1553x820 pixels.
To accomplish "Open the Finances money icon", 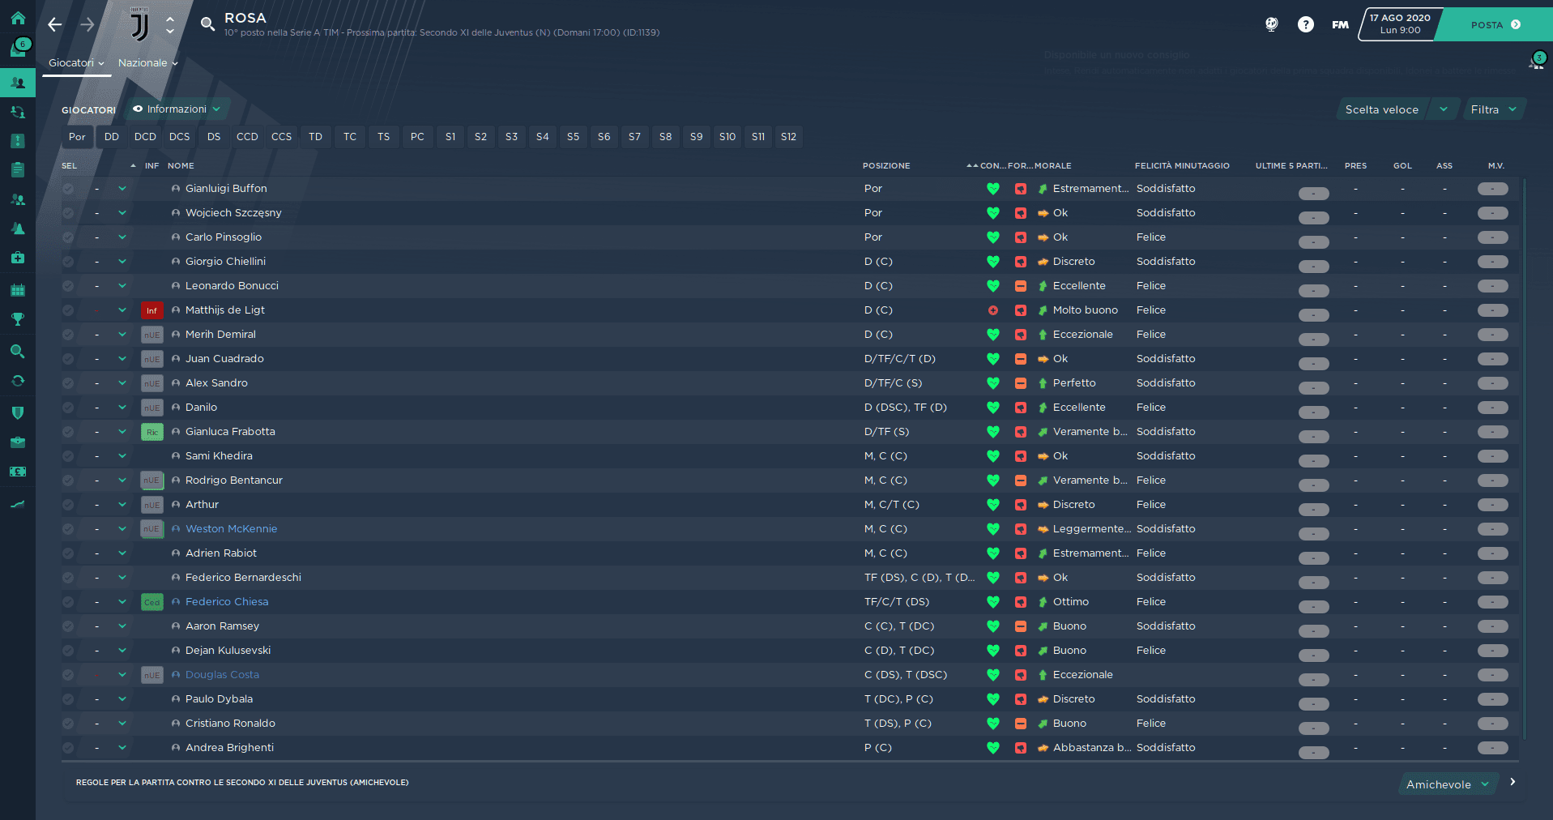I will click(18, 472).
